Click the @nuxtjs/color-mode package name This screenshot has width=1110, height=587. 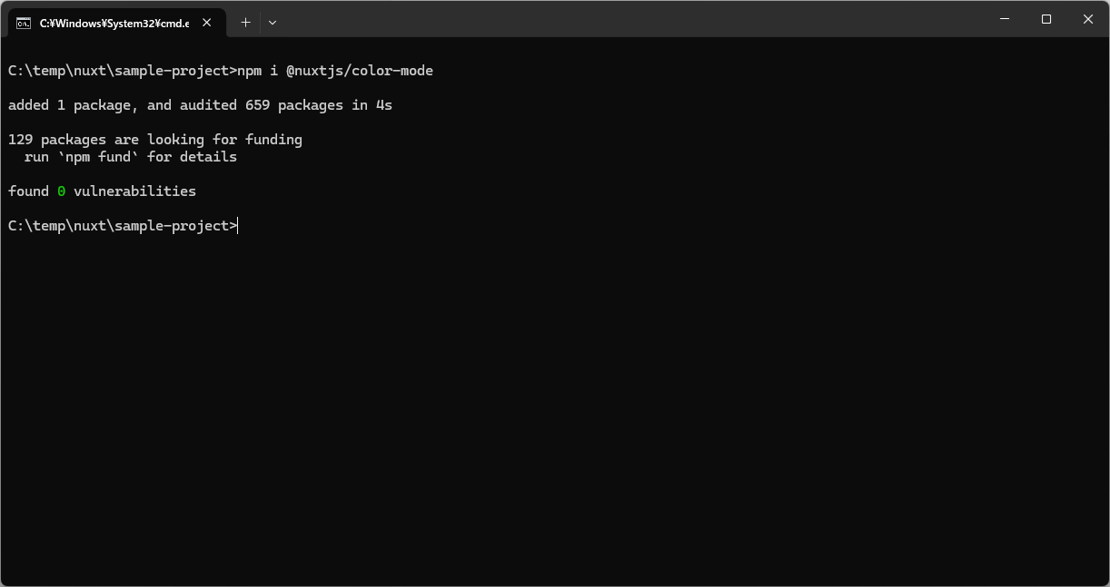pyautogui.click(x=360, y=71)
